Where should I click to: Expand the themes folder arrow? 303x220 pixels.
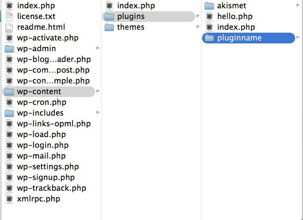click(x=198, y=27)
